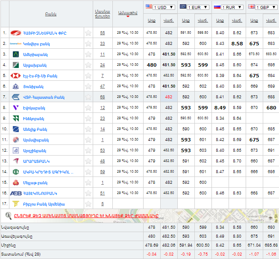Select the bold 8.49 RUR buy rate
This screenshot has width=279, height=259.
coord(220,108)
